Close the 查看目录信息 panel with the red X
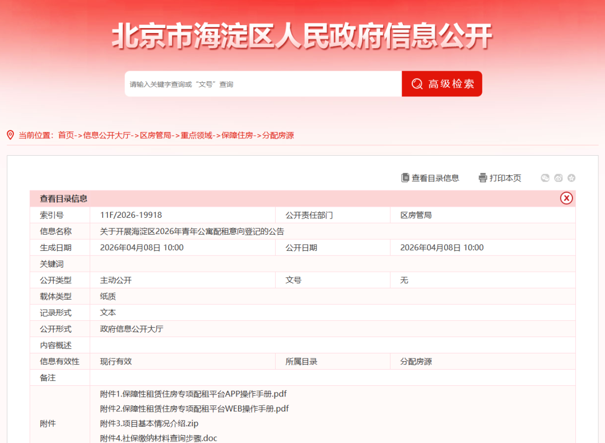The height and width of the screenshot is (443, 605). [566, 198]
